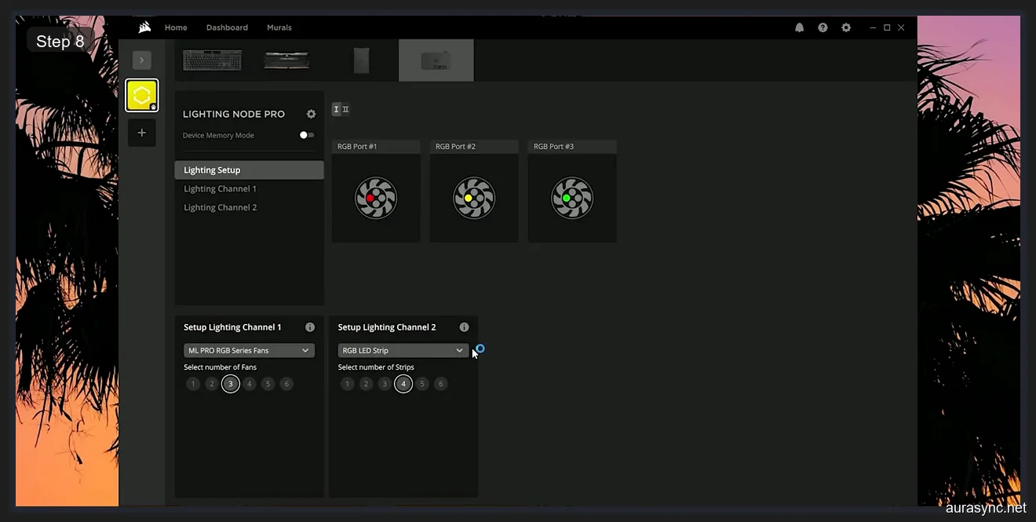The height and width of the screenshot is (522, 1036).
Task: Toggle Device Memory Mode on
Action: coord(306,134)
